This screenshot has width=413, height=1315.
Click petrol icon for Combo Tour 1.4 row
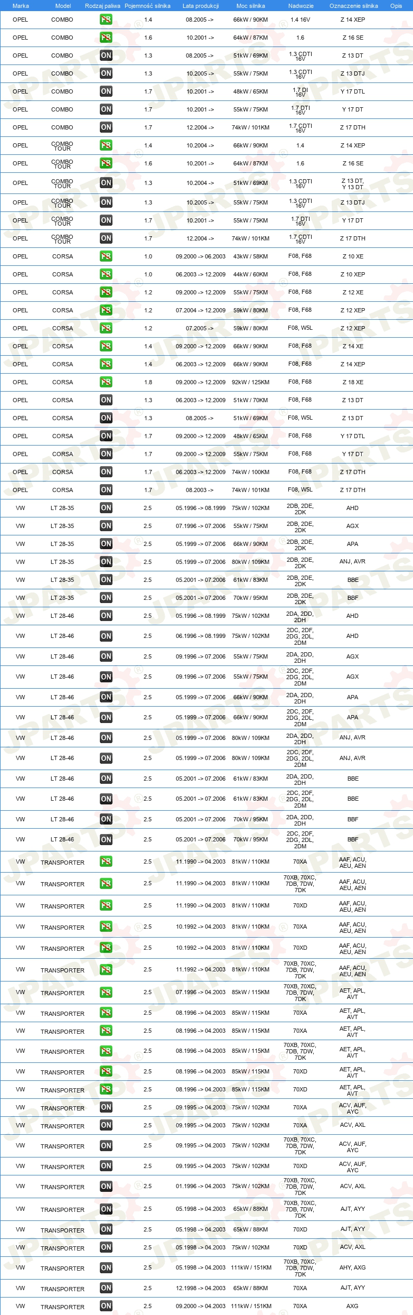[x=106, y=145]
